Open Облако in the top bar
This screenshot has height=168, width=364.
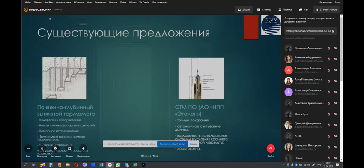point(133,2)
